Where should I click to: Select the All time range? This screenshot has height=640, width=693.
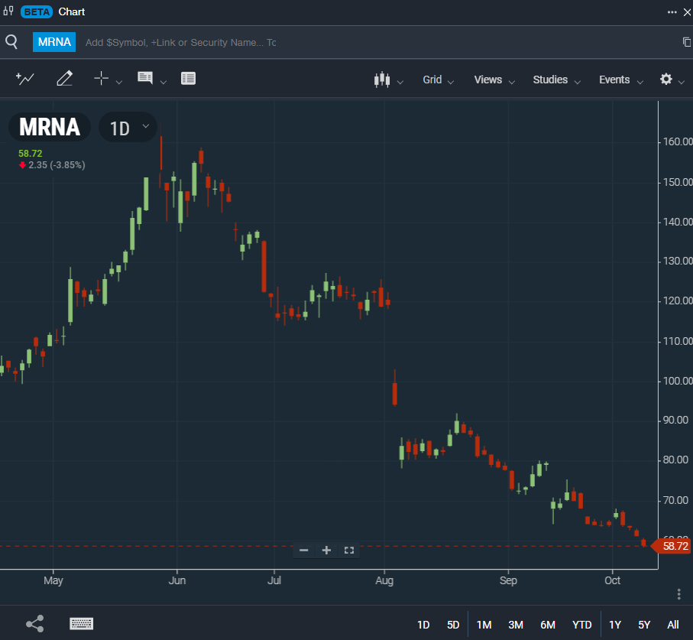click(672, 625)
